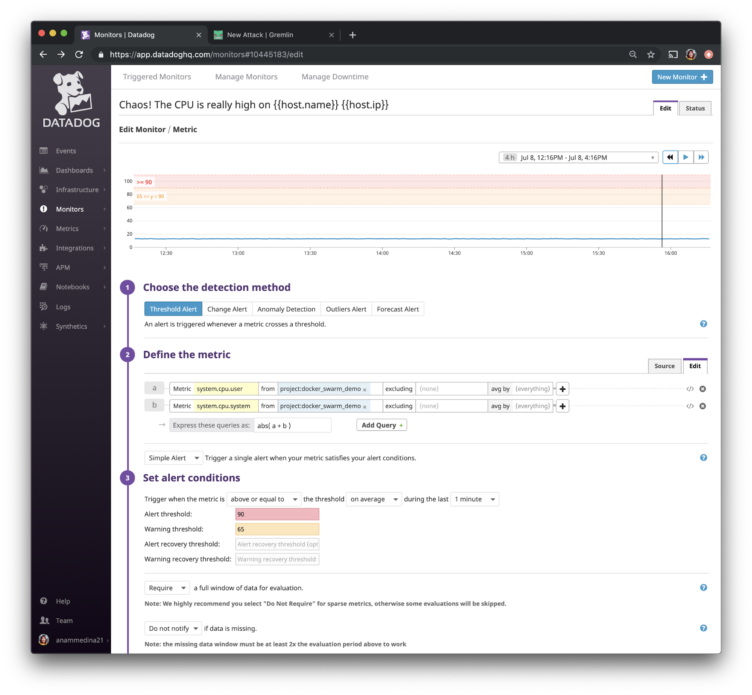Screen dimensions: 752x695
Task: Select the Change Alert detection method
Action: (227, 309)
